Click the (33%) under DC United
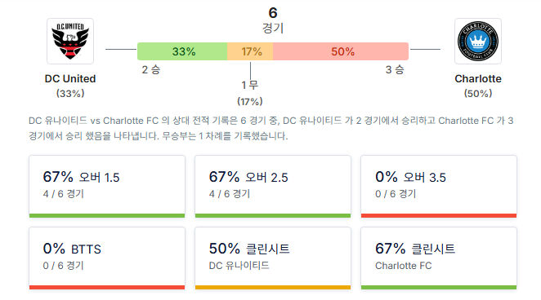This screenshot has height=300, width=541. [x=70, y=94]
